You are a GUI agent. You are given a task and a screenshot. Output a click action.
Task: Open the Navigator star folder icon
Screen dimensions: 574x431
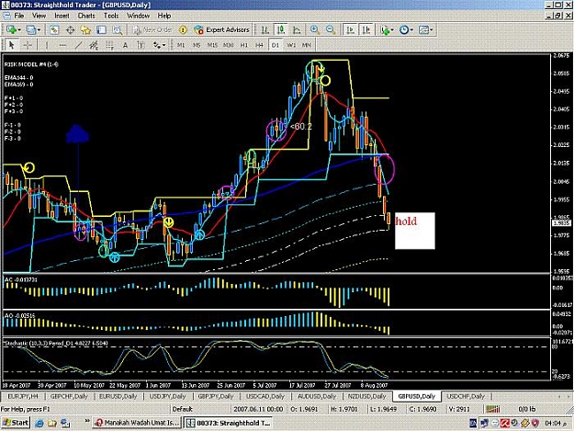85,30
